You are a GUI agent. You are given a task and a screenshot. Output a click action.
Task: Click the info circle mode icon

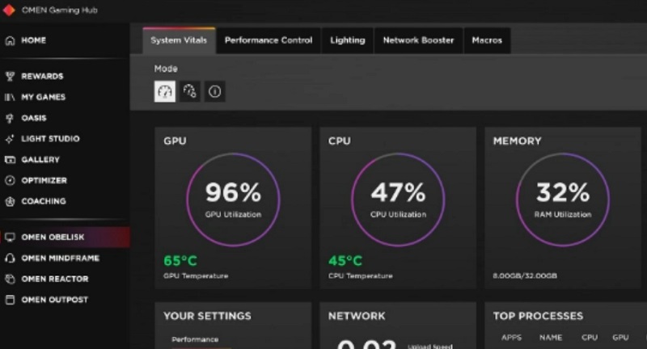tap(214, 91)
